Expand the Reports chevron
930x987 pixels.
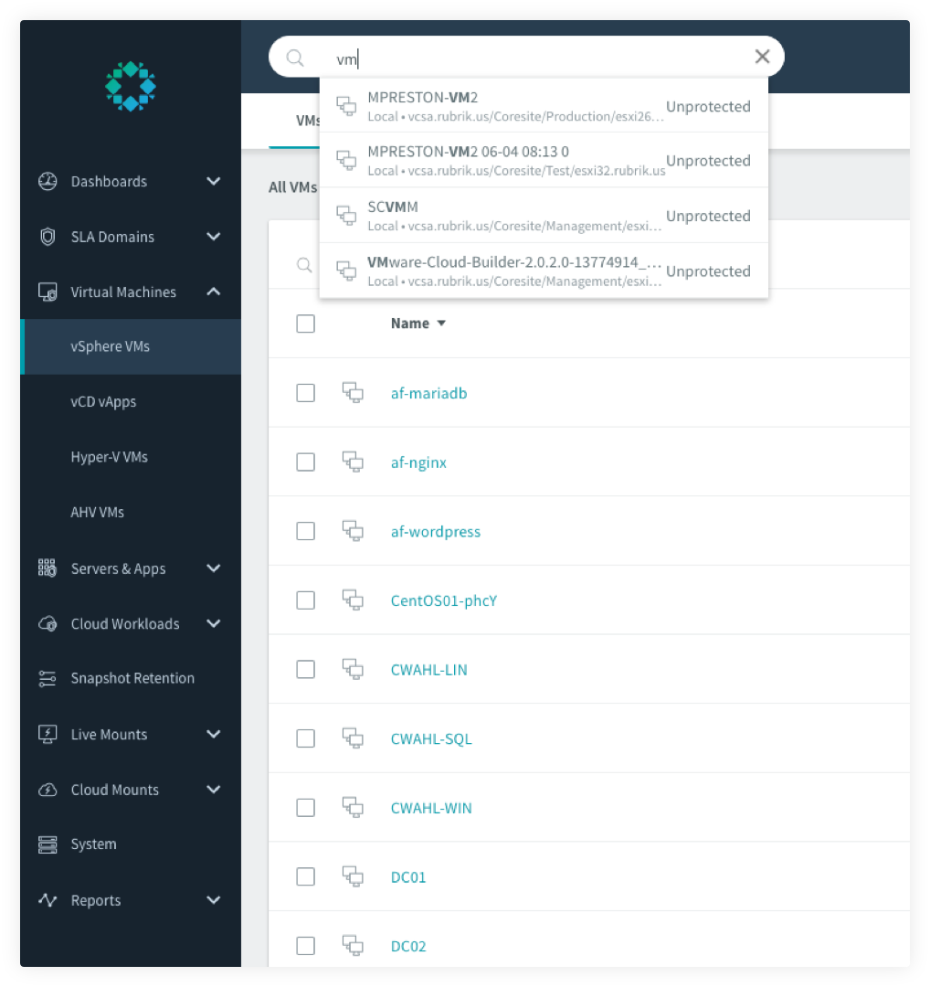(214, 900)
